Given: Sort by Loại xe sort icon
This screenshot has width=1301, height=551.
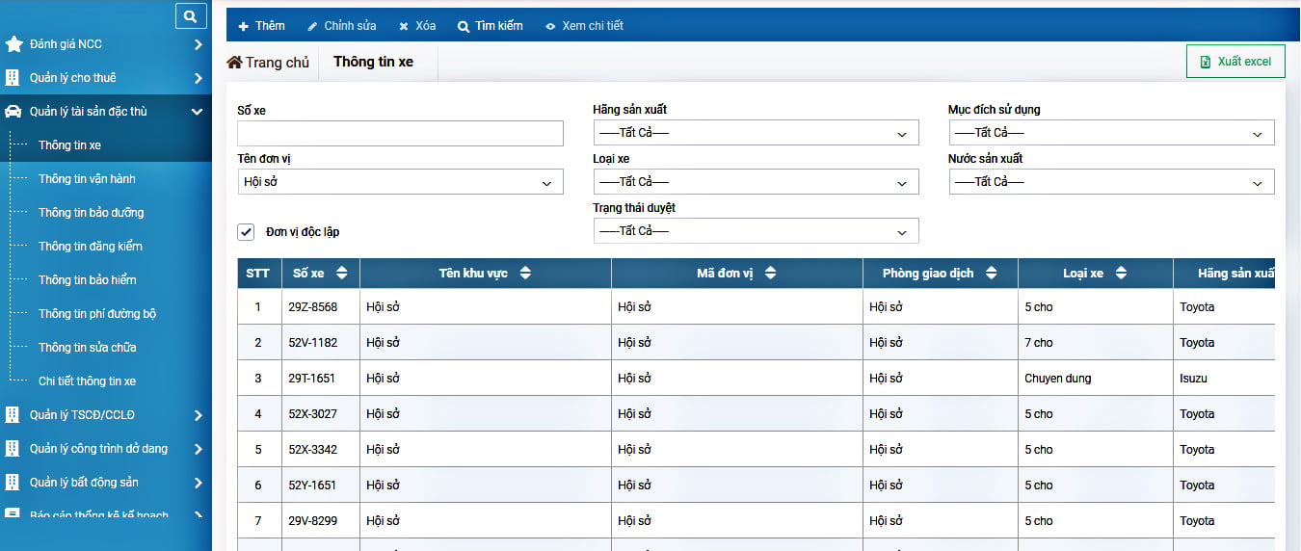Looking at the screenshot, I should pyautogui.click(x=1121, y=274).
